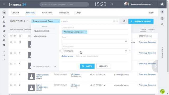
Task: Click the Найти search button
Action: pyautogui.click(x=87, y=66)
